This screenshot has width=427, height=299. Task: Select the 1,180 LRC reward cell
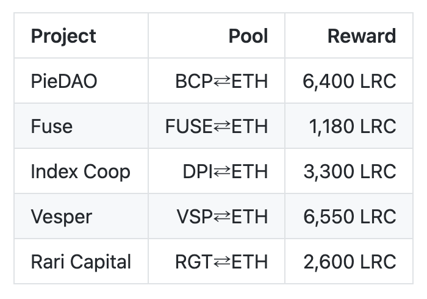(353, 126)
